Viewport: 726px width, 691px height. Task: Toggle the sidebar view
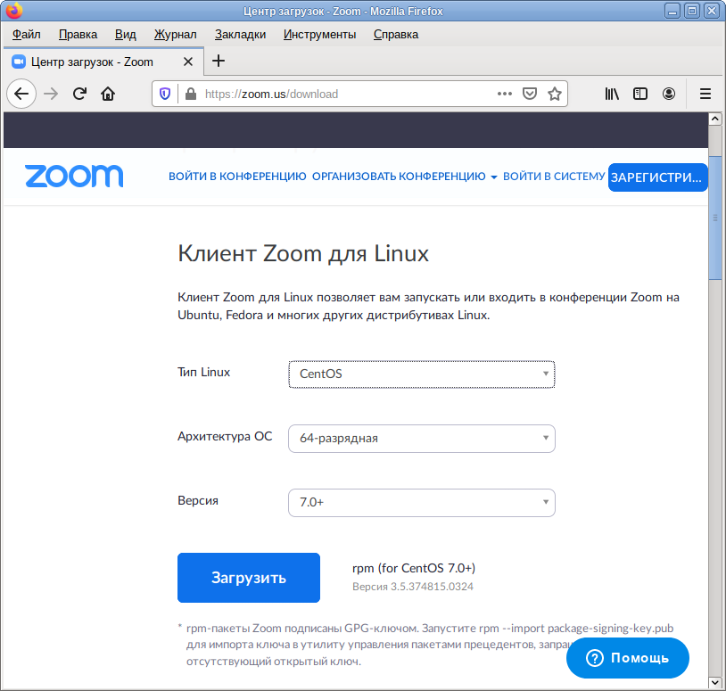639,94
